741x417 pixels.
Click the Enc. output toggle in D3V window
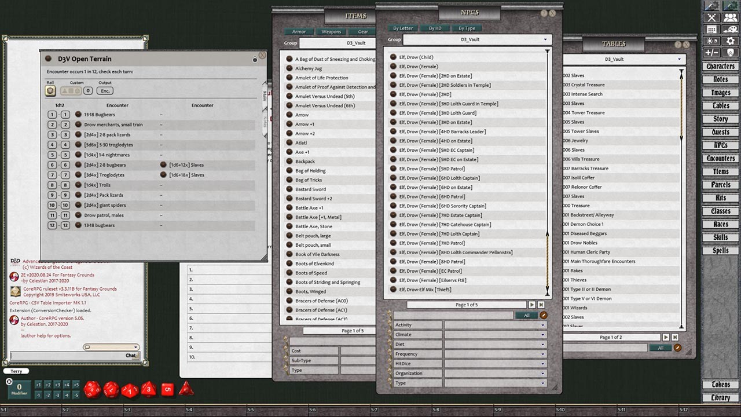[x=105, y=91]
